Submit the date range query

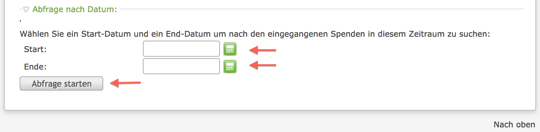[x=61, y=84]
